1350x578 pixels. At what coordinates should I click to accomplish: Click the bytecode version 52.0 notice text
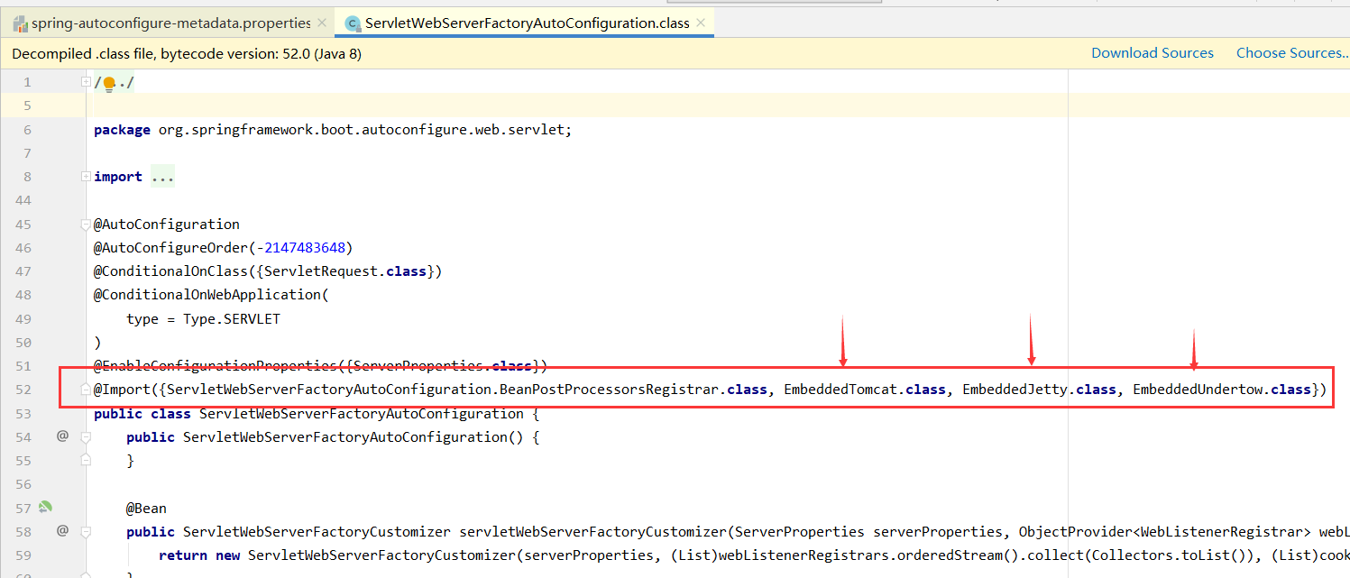click(187, 54)
